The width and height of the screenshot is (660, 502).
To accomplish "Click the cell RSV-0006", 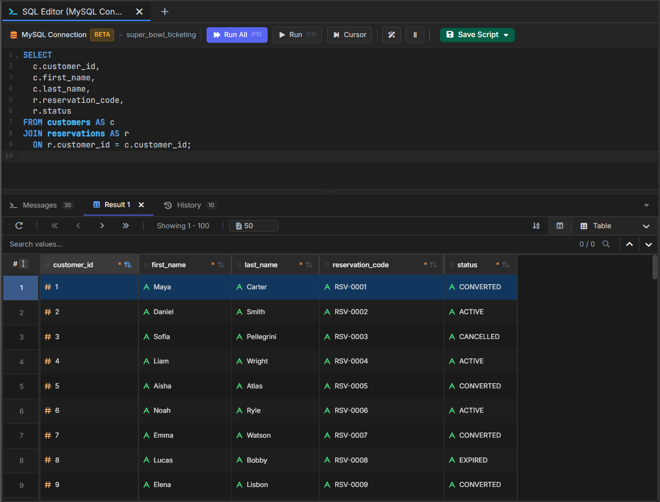I will click(382, 410).
